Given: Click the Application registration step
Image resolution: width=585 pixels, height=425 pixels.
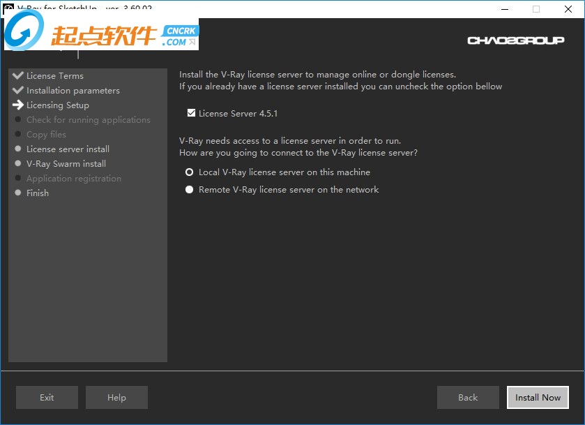Looking at the screenshot, I should (74, 179).
